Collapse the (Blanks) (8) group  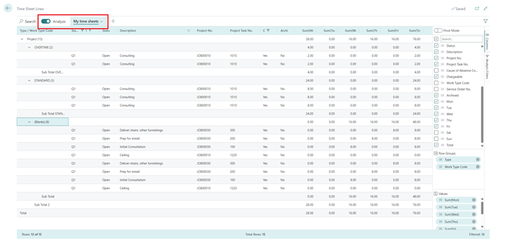click(x=29, y=122)
